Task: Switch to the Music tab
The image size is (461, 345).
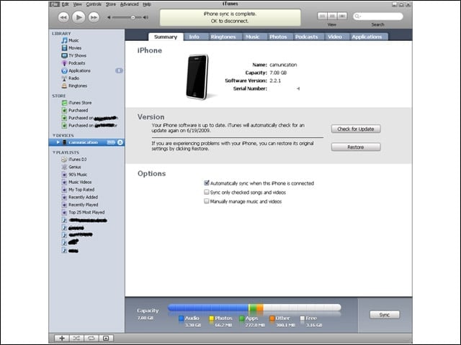Action: [x=253, y=37]
